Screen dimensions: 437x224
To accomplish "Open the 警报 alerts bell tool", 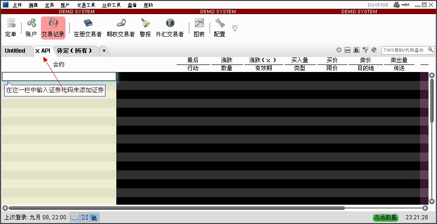I will click(145, 28).
